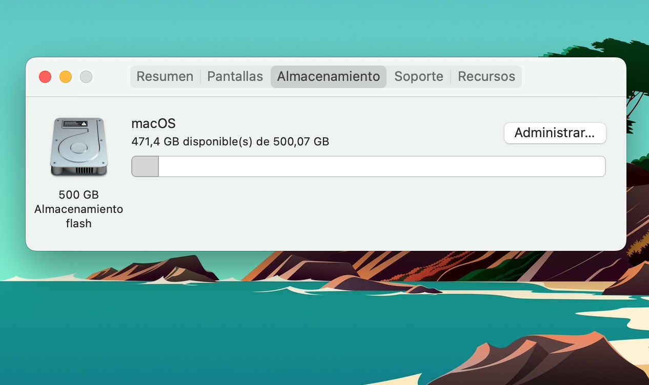Click the hard drive disk icon
Viewport: 649px width, 385px height.
pos(78,147)
